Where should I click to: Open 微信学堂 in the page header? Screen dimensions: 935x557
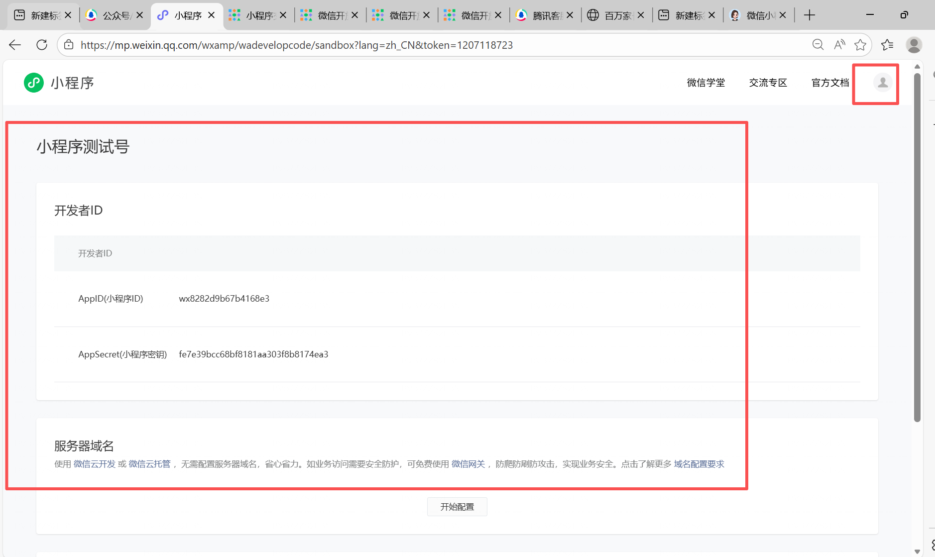pos(706,83)
